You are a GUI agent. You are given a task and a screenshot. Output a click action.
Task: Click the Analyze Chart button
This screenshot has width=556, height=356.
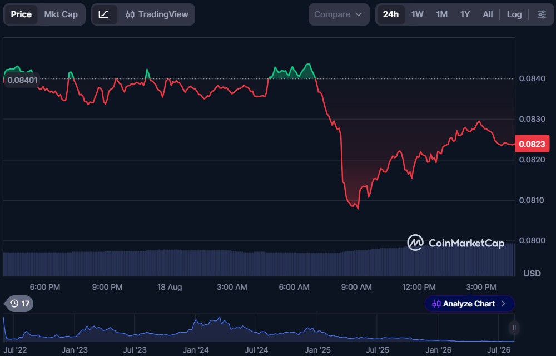pyautogui.click(x=469, y=304)
